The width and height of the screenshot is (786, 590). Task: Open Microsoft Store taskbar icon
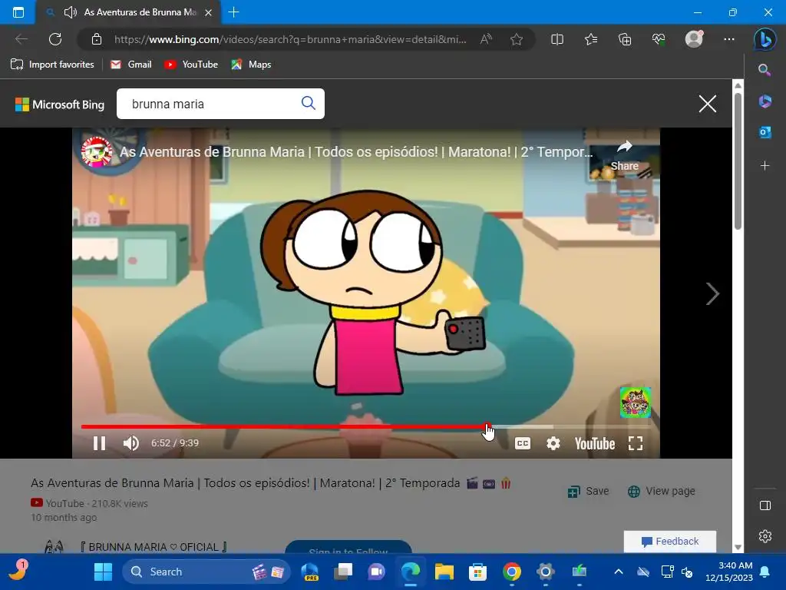pos(477,572)
